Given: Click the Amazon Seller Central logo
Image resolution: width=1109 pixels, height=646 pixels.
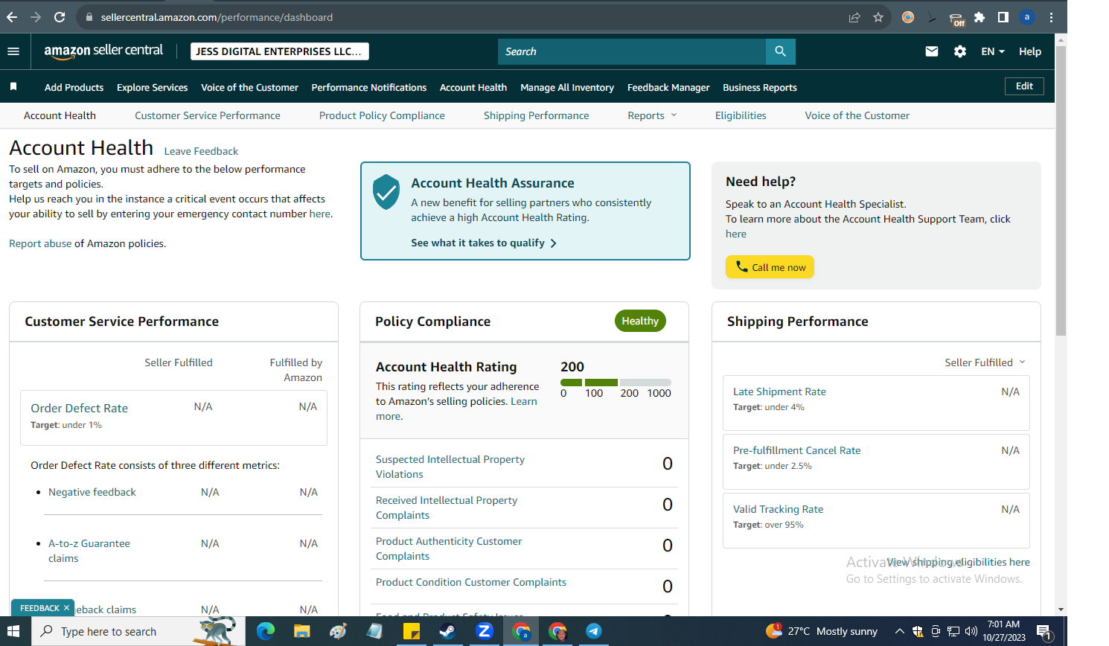Looking at the screenshot, I should (103, 51).
